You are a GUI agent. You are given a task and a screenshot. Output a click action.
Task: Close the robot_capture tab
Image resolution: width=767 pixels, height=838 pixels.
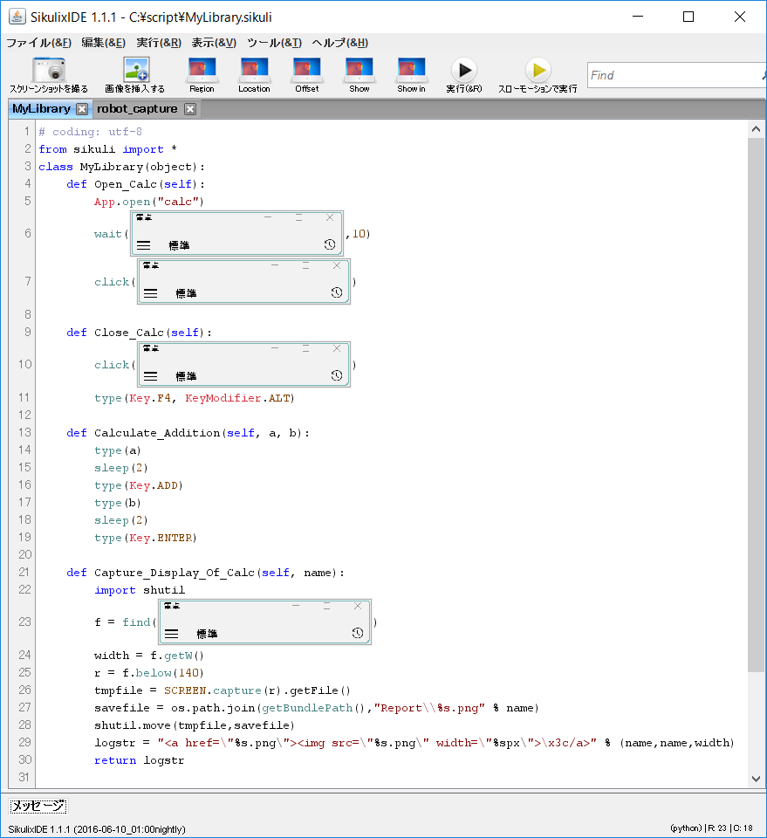click(188, 108)
